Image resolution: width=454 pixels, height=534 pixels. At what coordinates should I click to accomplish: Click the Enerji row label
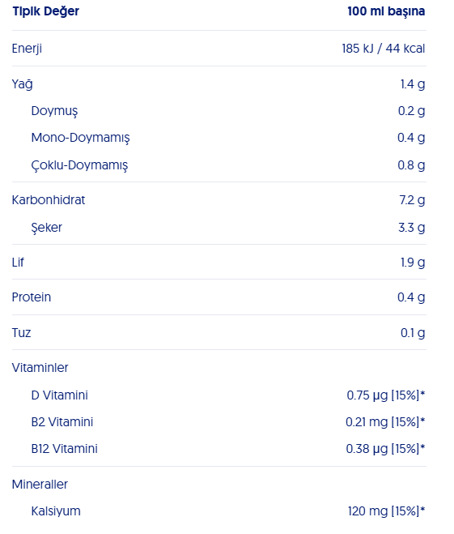coord(27,49)
